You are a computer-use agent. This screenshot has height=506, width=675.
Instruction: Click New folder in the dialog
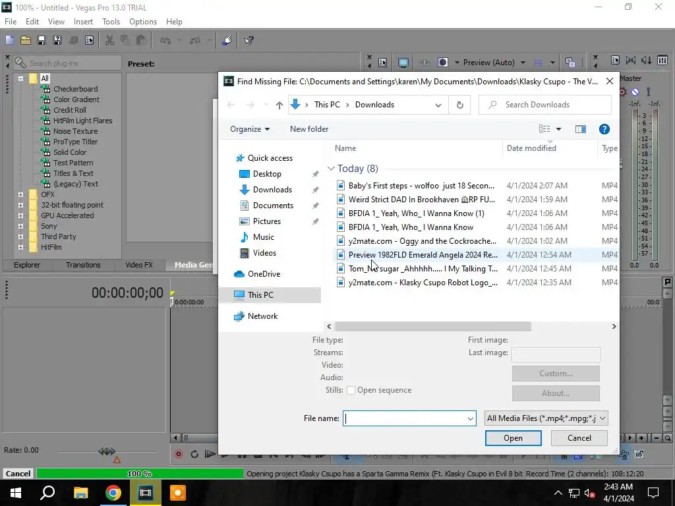point(308,129)
